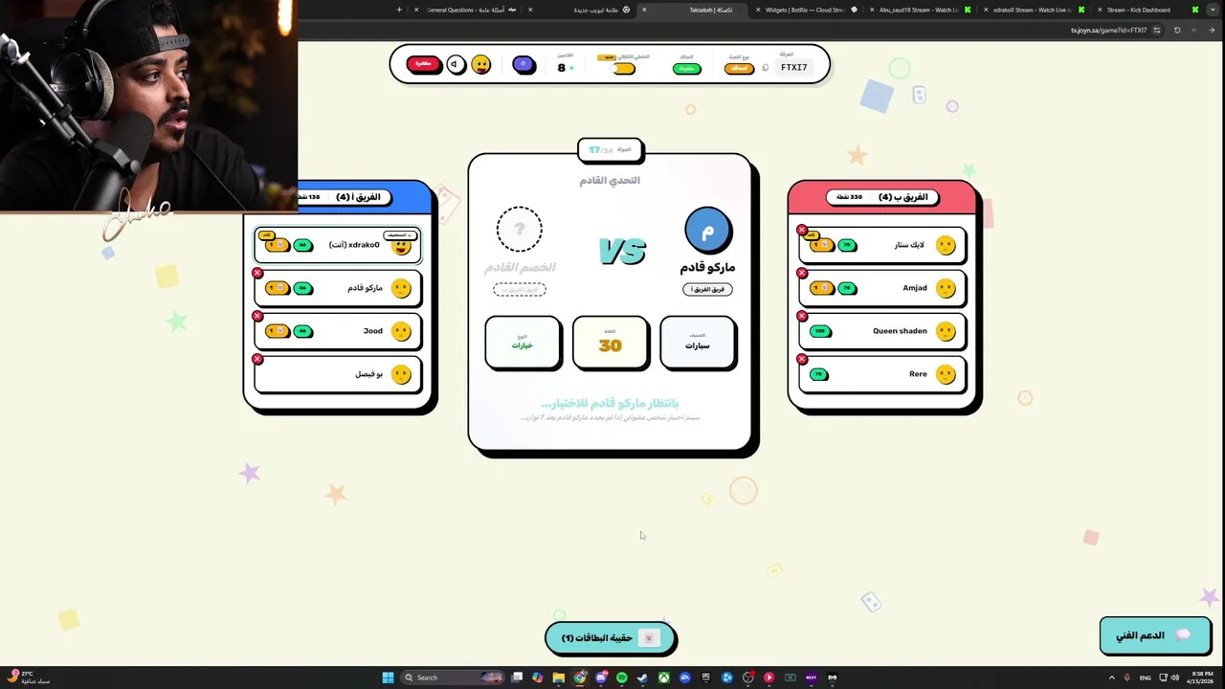Screen dimensions: 1225x689
Task: Click the 30 points card
Action: pyautogui.click(x=610, y=342)
